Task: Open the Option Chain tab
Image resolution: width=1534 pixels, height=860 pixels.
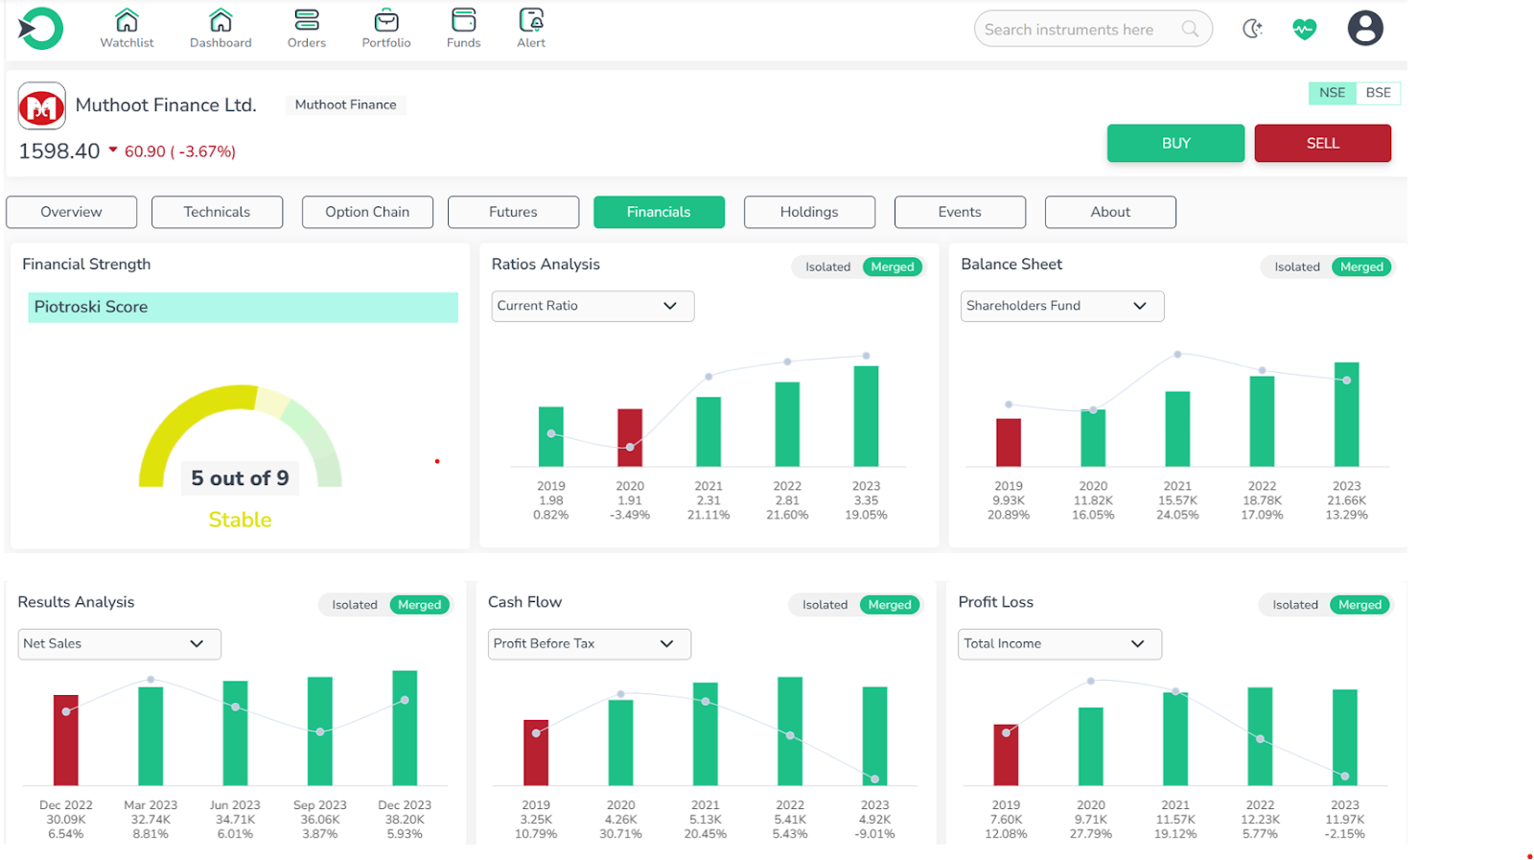Action: pos(367,212)
